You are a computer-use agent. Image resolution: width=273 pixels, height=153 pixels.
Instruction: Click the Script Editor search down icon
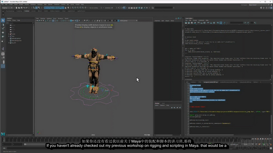pyautogui.click(x=245, y=23)
